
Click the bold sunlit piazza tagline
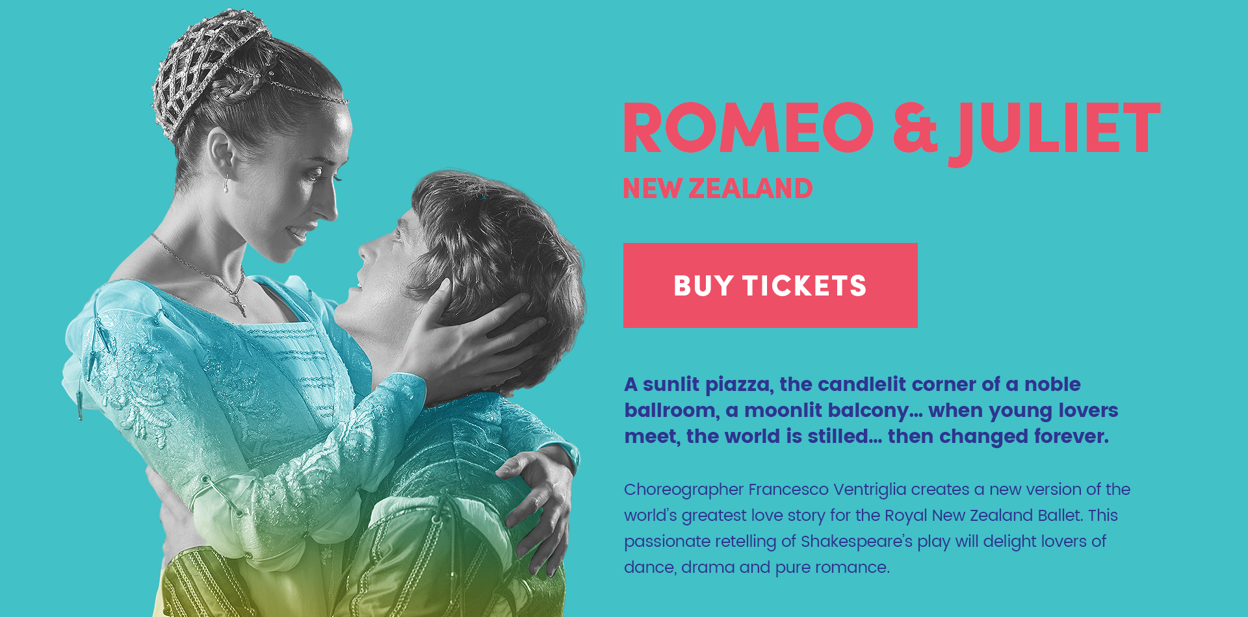[871, 410]
